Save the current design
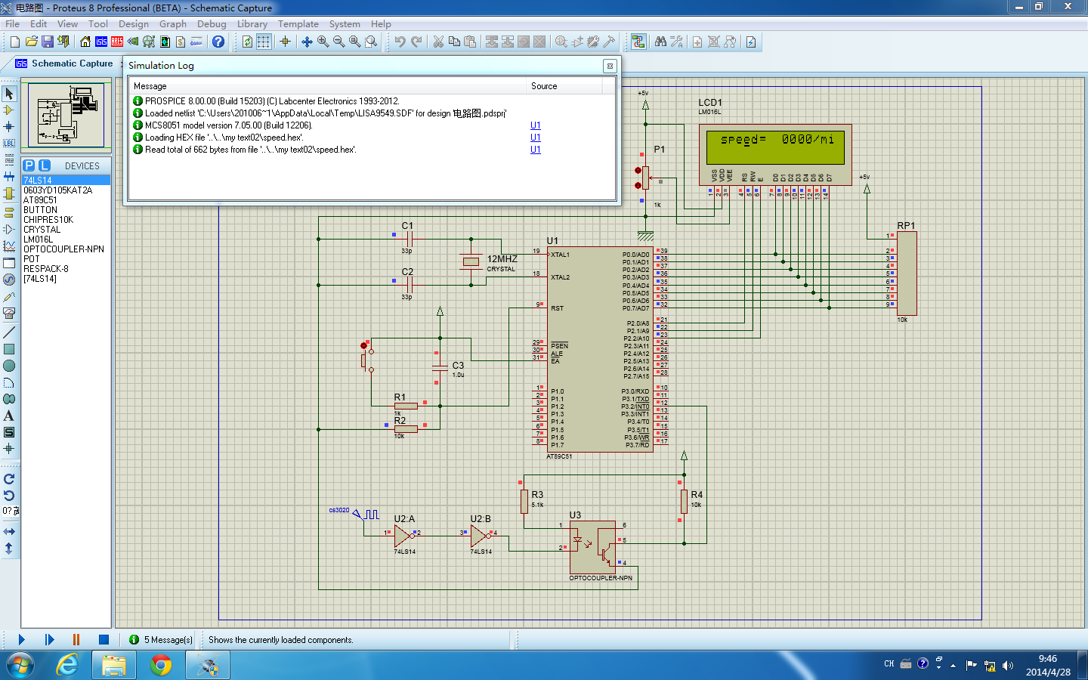The height and width of the screenshot is (680, 1088). coord(47,42)
